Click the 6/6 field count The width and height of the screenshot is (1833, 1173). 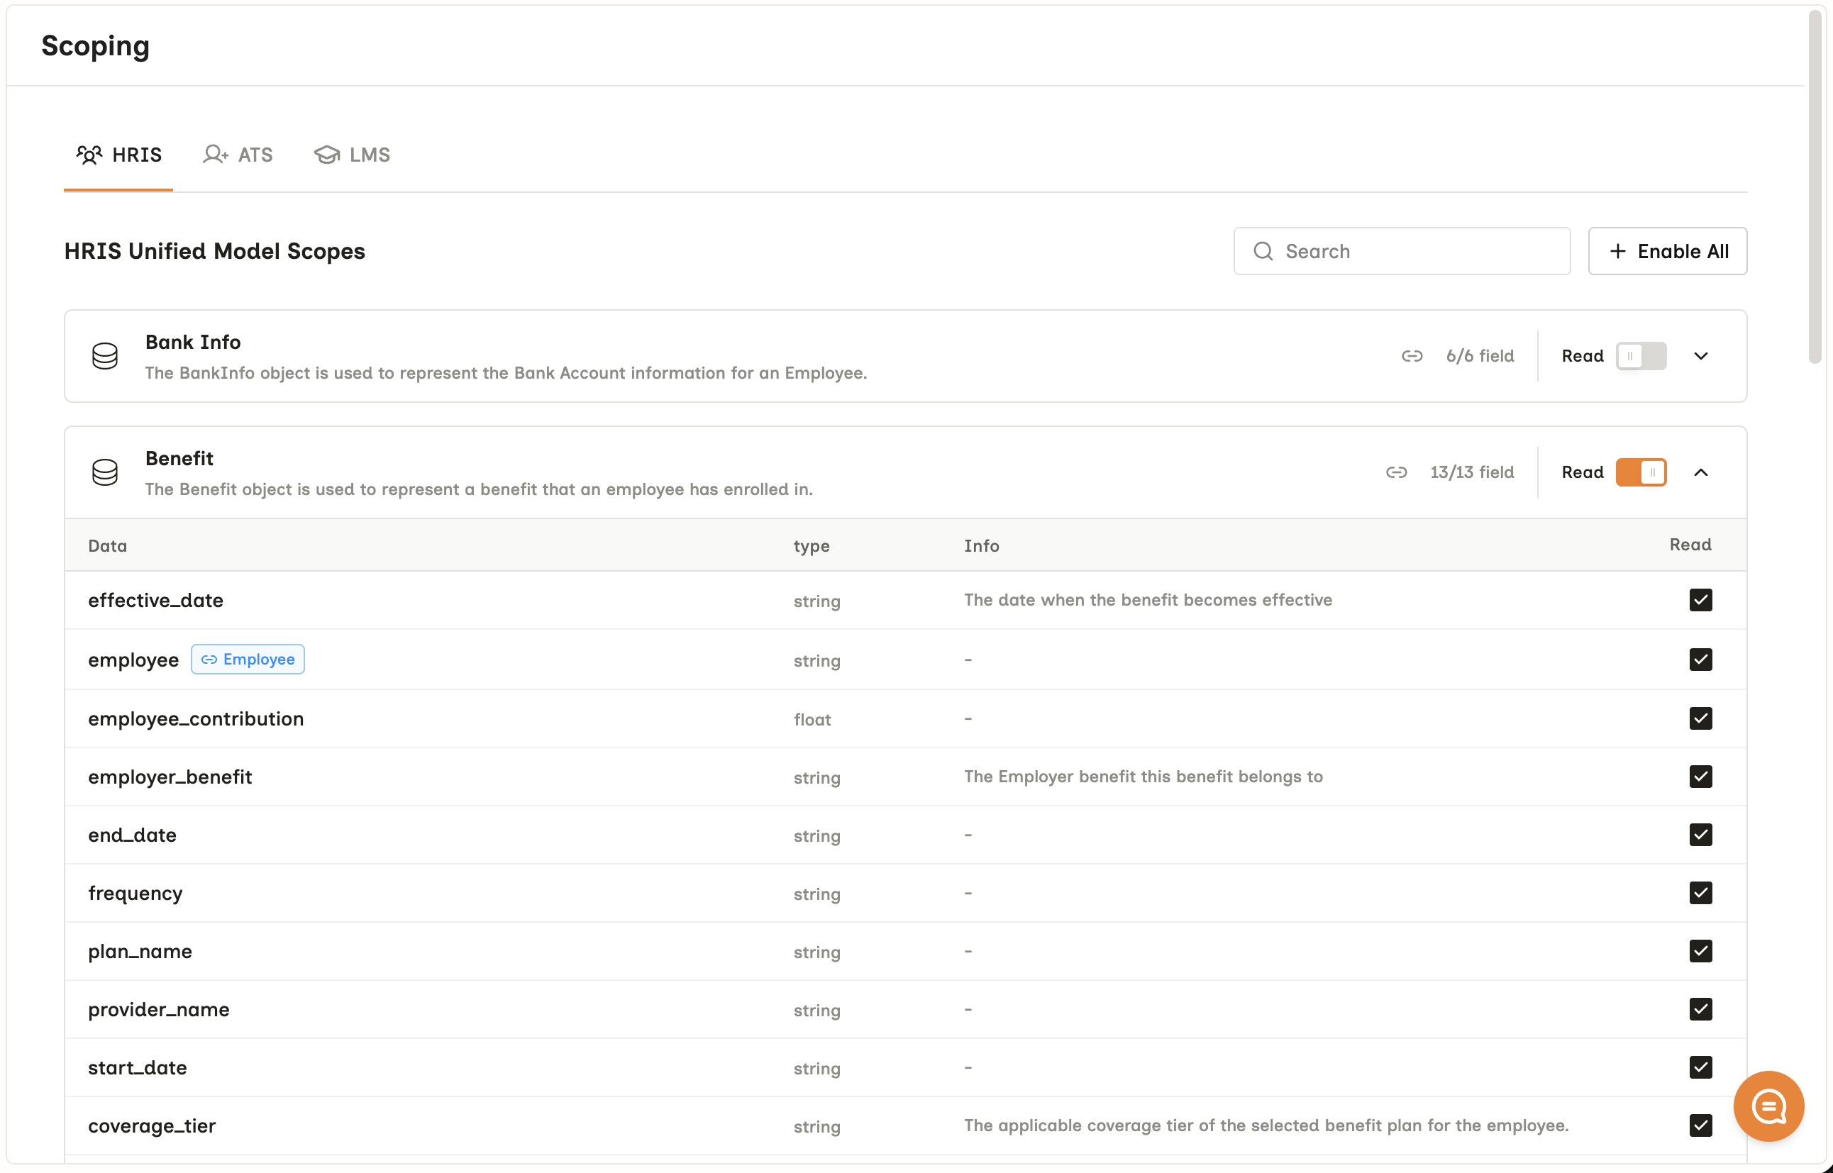coord(1480,356)
